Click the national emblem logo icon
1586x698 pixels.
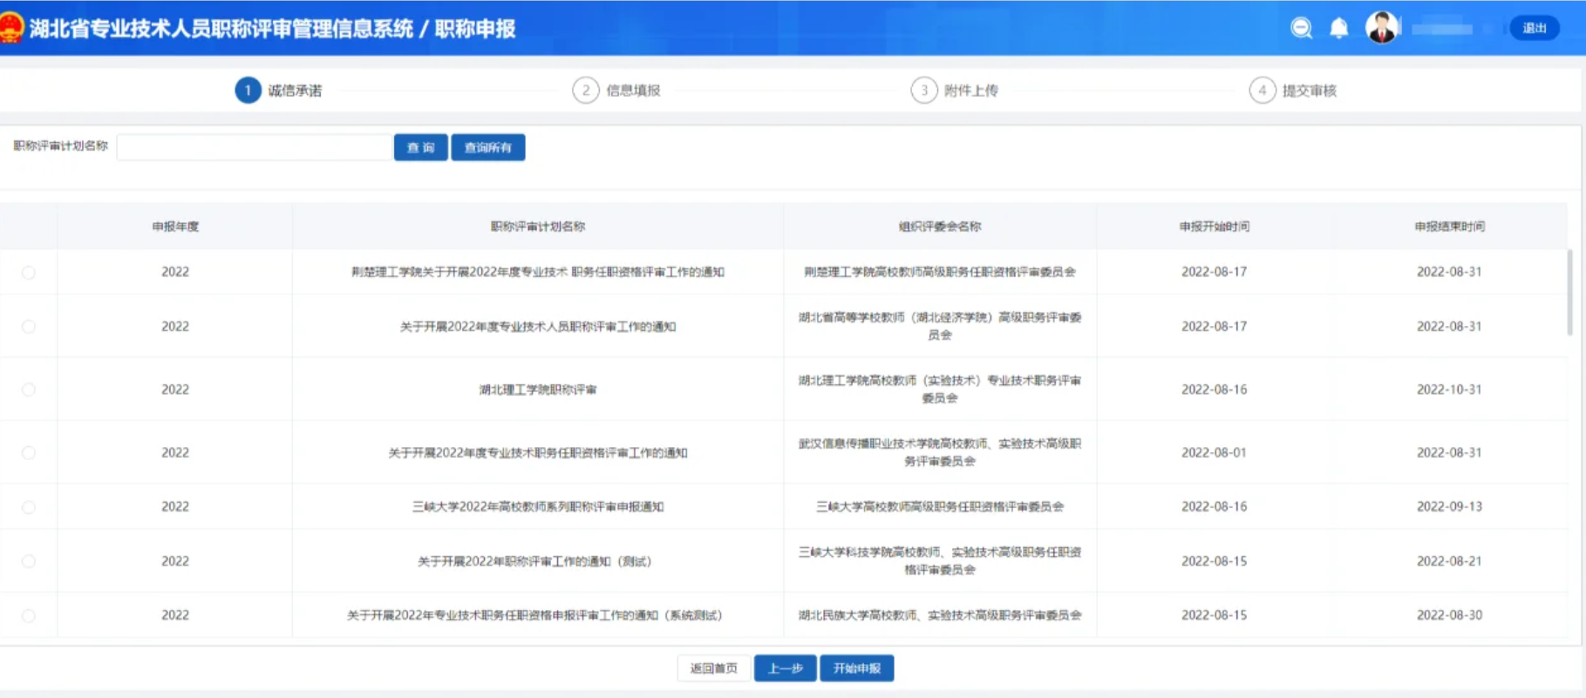pyautogui.click(x=11, y=28)
